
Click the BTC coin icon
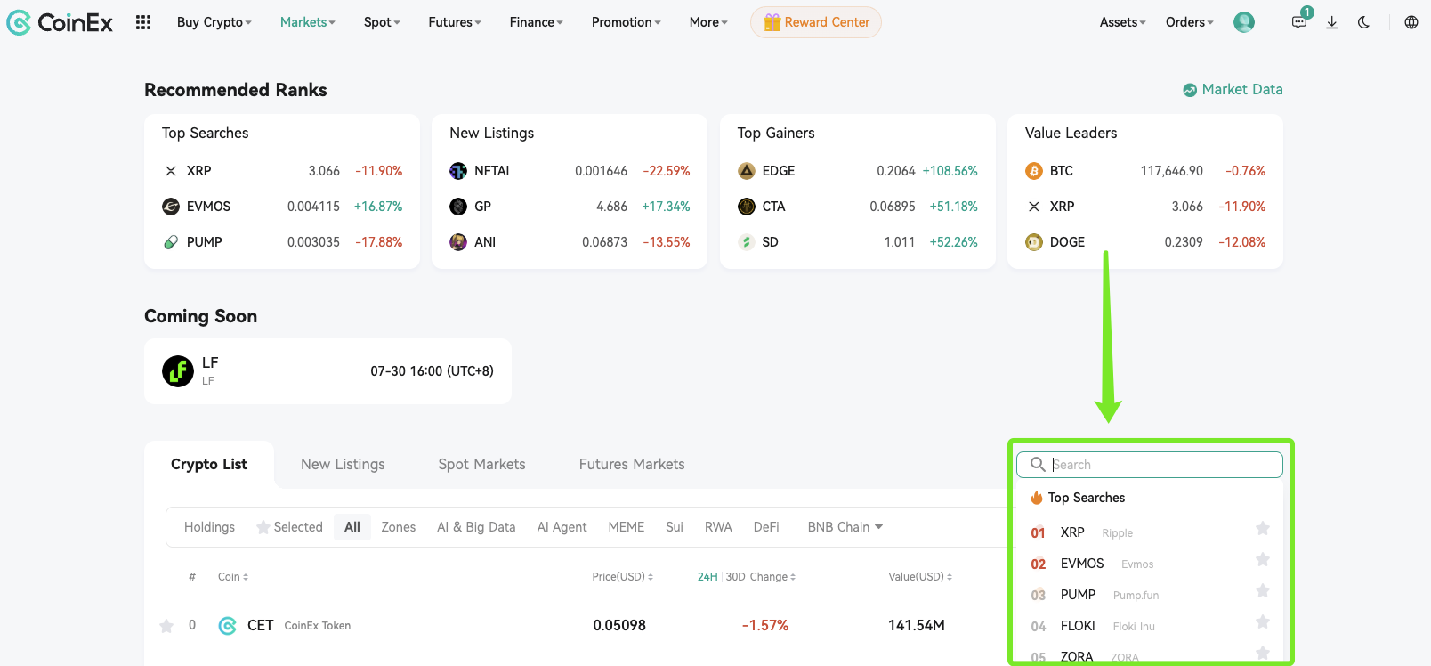click(1034, 171)
